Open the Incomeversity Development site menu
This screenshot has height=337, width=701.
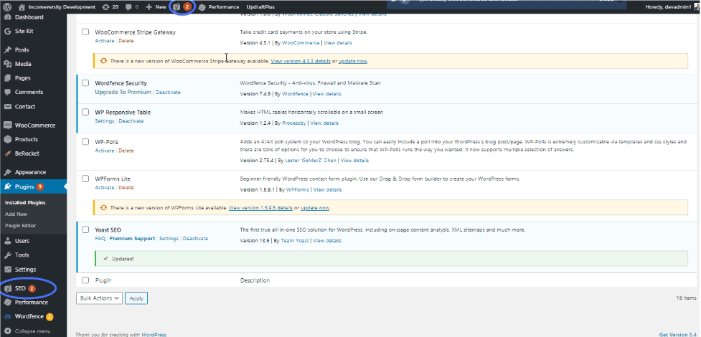[57, 6]
